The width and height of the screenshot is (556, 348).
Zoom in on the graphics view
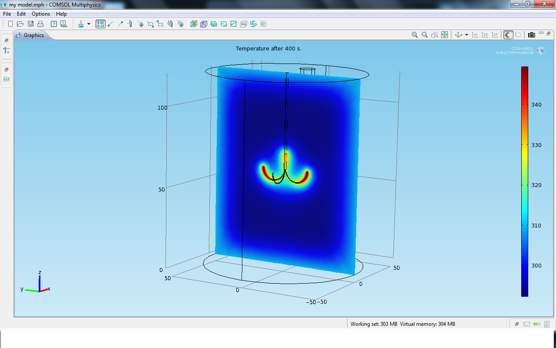tap(415, 35)
